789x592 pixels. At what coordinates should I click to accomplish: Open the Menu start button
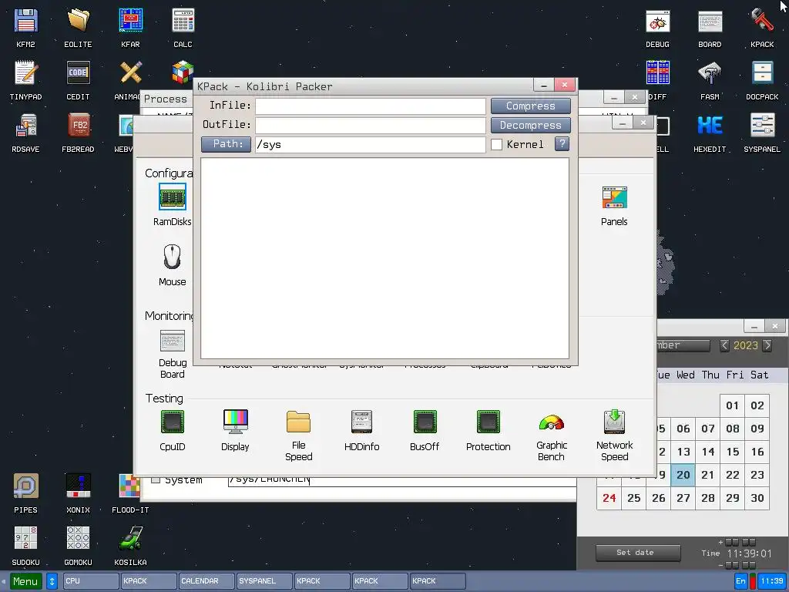click(x=25, y=581)
